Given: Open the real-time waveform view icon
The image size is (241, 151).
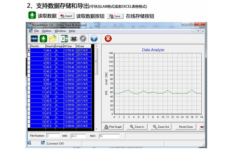Looking at the screenshot, I should [x=34, y=39].
